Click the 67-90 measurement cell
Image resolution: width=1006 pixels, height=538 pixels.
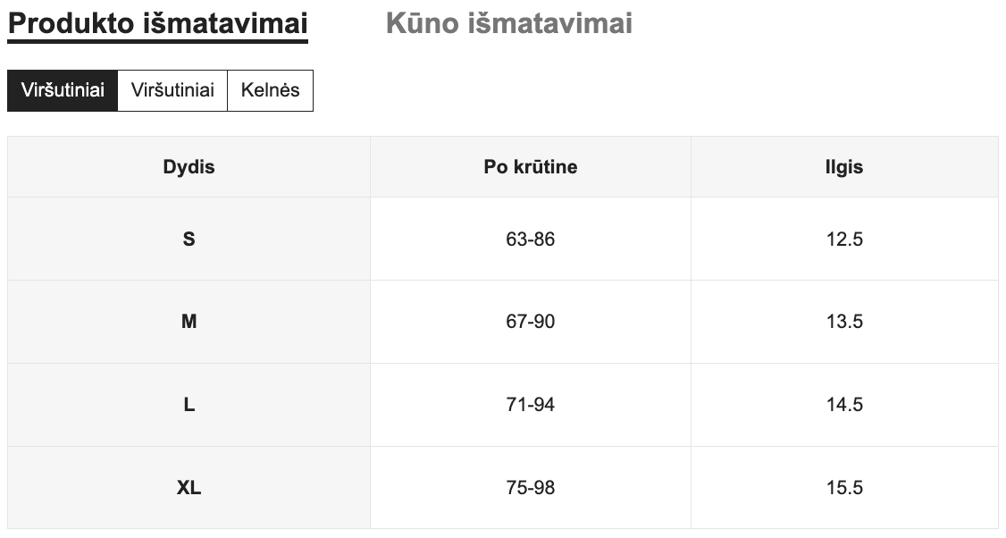click(530, 322)
